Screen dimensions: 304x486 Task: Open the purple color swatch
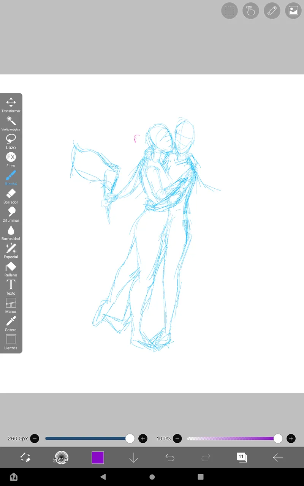98,458
